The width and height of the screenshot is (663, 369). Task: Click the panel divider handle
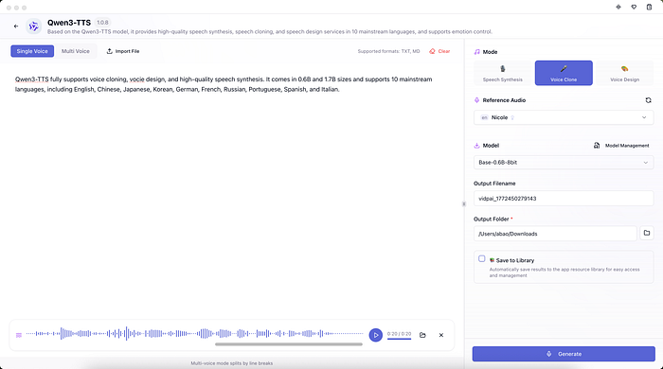click(464, 204)
